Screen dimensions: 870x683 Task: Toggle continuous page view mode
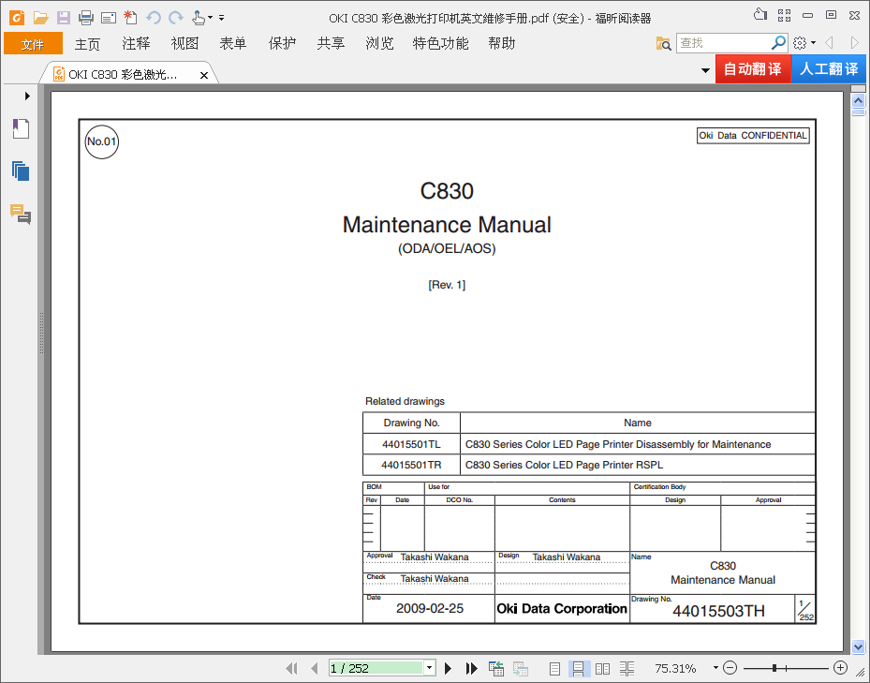tap(578, 669)
